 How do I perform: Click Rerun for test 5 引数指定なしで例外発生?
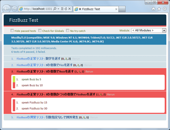click(94, 117)
